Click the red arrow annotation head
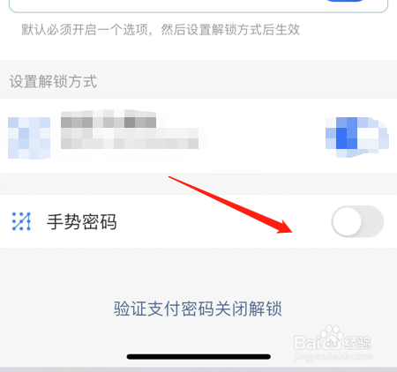This screenshot has width=397, height=372. 285,227
